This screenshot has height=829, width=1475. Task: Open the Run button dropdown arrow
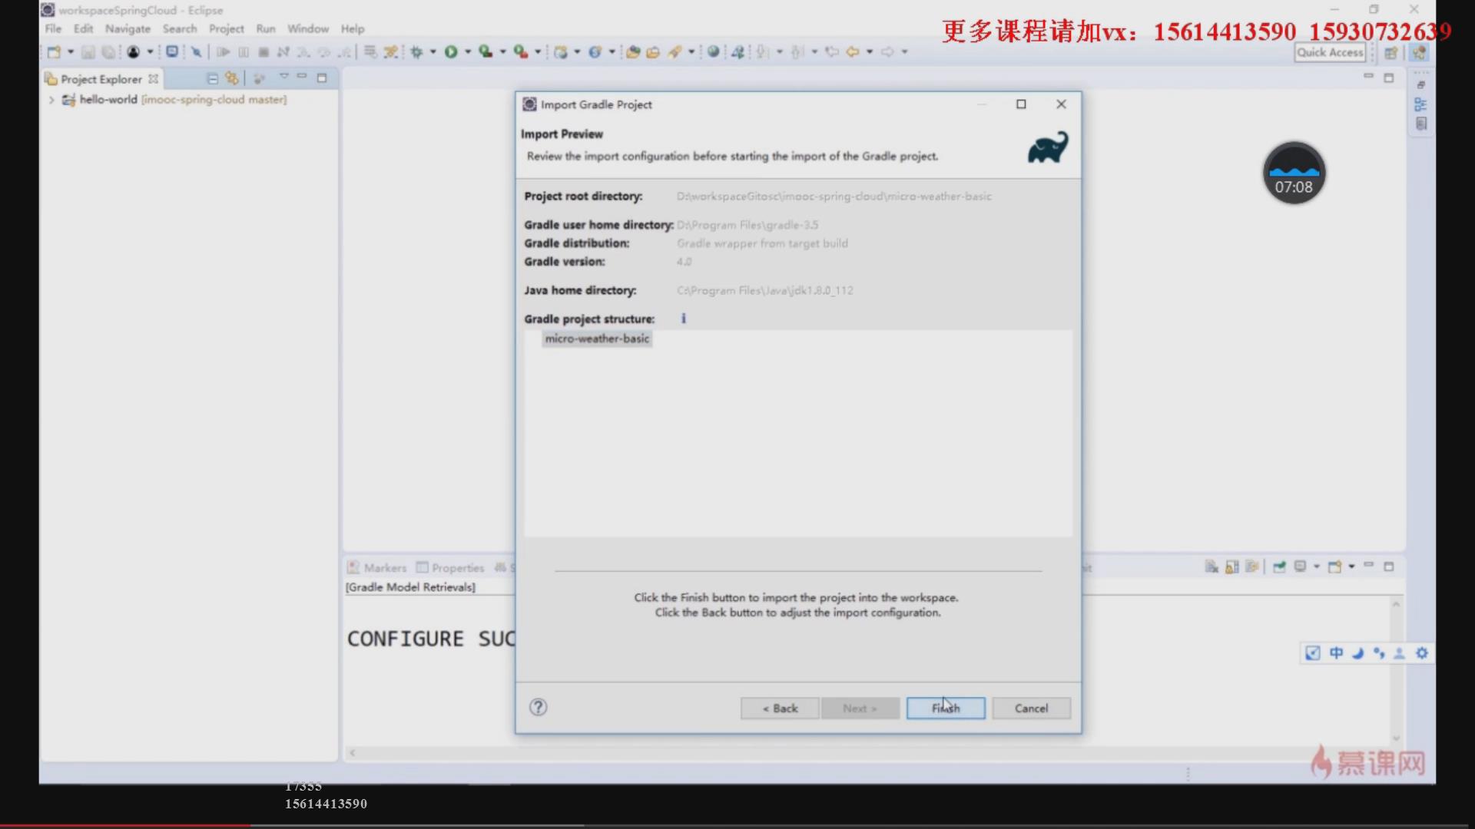click(468, 52)
